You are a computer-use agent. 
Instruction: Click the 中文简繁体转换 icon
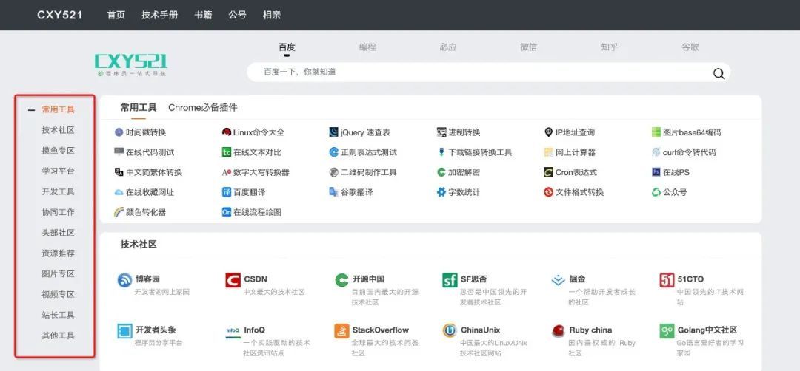point(119,172)
